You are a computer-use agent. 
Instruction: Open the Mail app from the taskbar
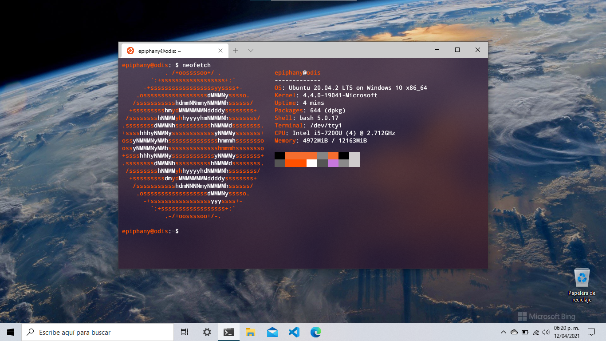(272, 332)
